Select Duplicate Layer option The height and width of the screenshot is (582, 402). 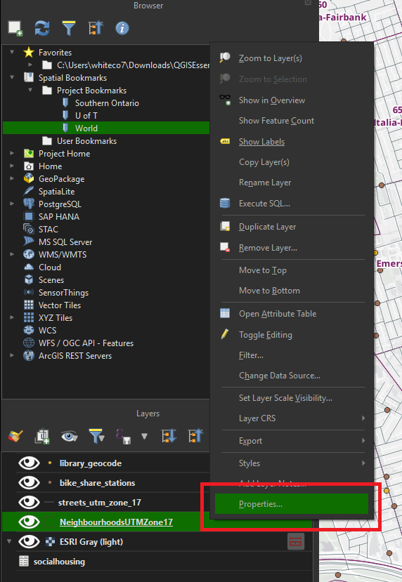point(292,227)
